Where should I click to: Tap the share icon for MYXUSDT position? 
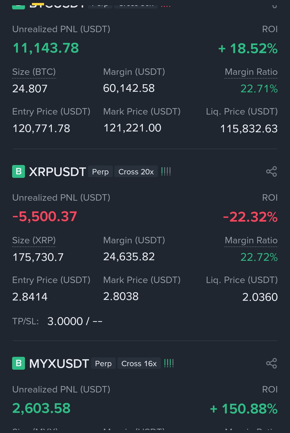271,363
